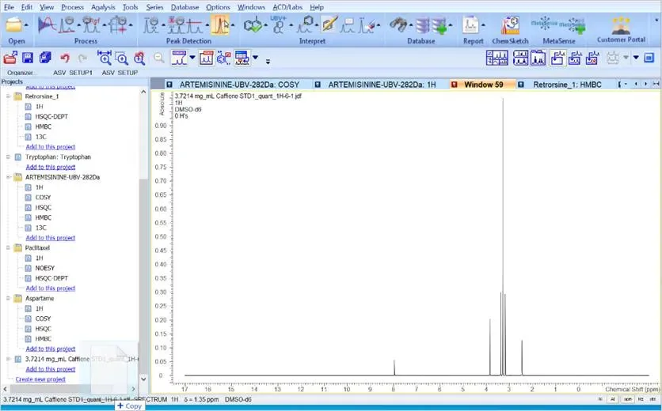Select NOESY under Paclitaxel

click(x=45, y=268)
